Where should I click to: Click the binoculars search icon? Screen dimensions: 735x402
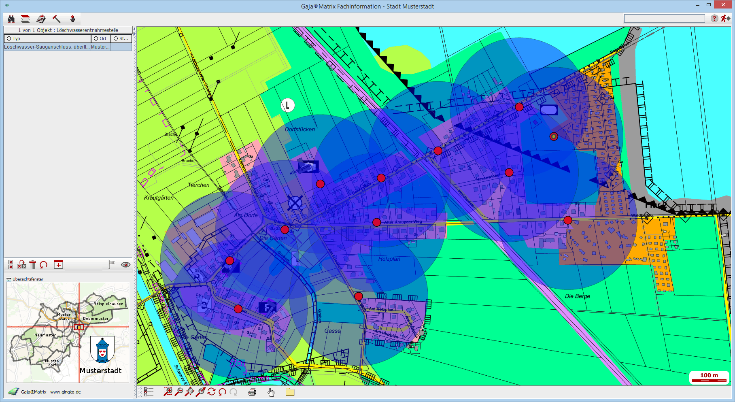(x=11, y=19)
